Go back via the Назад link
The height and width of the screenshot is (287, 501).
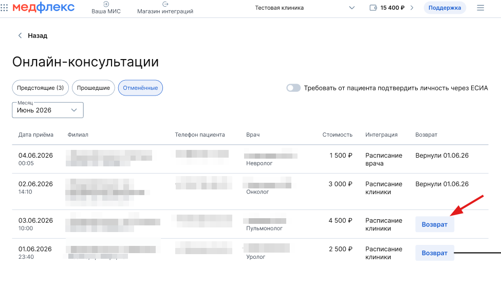38,36
